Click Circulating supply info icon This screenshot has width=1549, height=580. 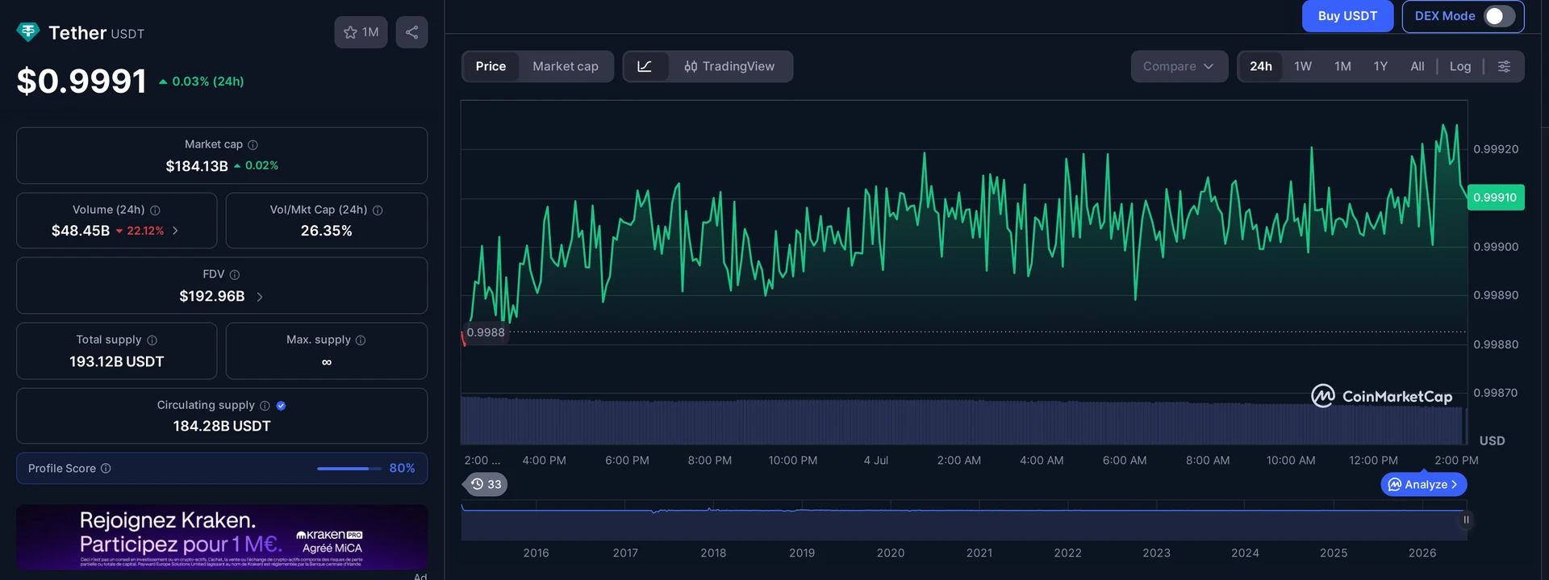point(265,406)
